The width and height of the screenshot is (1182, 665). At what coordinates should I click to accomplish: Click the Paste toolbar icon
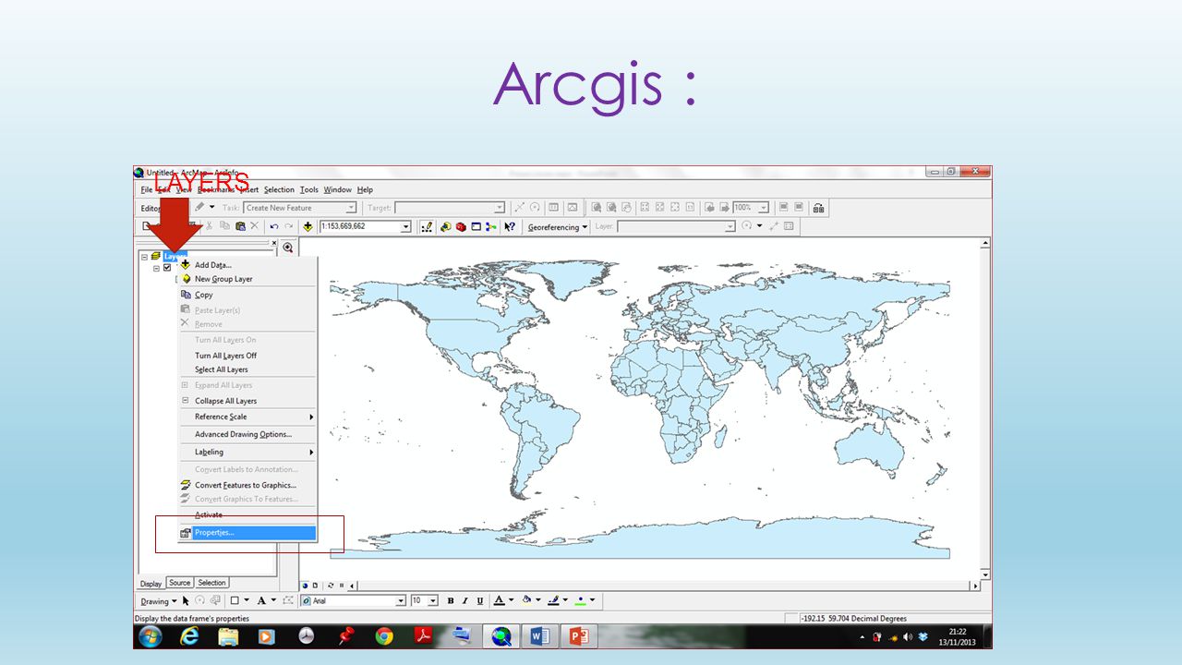(240, 225)
